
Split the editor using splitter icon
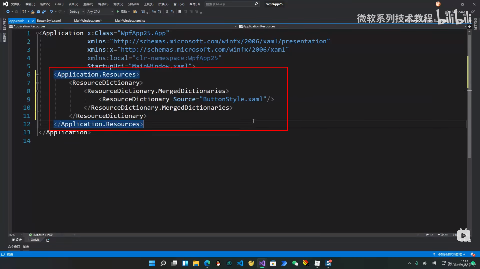(x=469, y=26)
